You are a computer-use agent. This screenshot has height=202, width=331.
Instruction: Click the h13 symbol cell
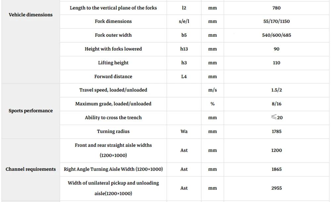coord(184,49)
